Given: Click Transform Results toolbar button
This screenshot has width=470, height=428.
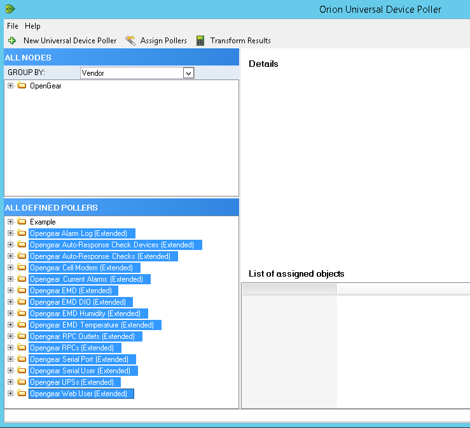Looking at the screenshot, I should coord(234,41).
